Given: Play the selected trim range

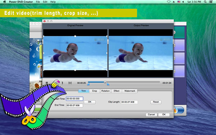Looking at the screenshot, I should pyautogui.click(x=70, y=83).
